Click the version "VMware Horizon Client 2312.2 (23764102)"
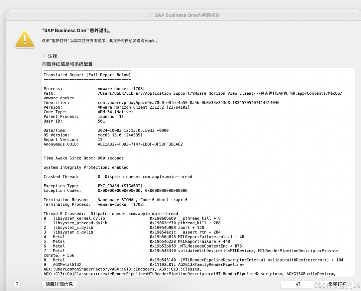This screenshot has width=361, height=291. [x=144, y=107]
